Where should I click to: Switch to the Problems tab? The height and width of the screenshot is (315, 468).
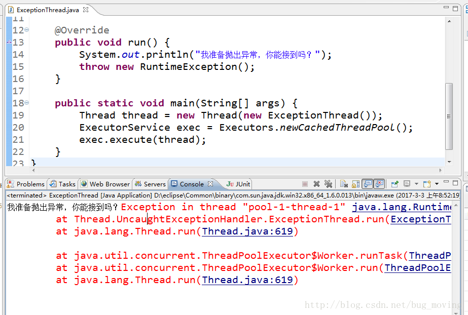coord(26,184)
